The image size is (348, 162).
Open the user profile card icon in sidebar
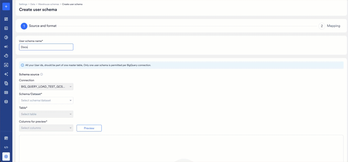point(6,65)
